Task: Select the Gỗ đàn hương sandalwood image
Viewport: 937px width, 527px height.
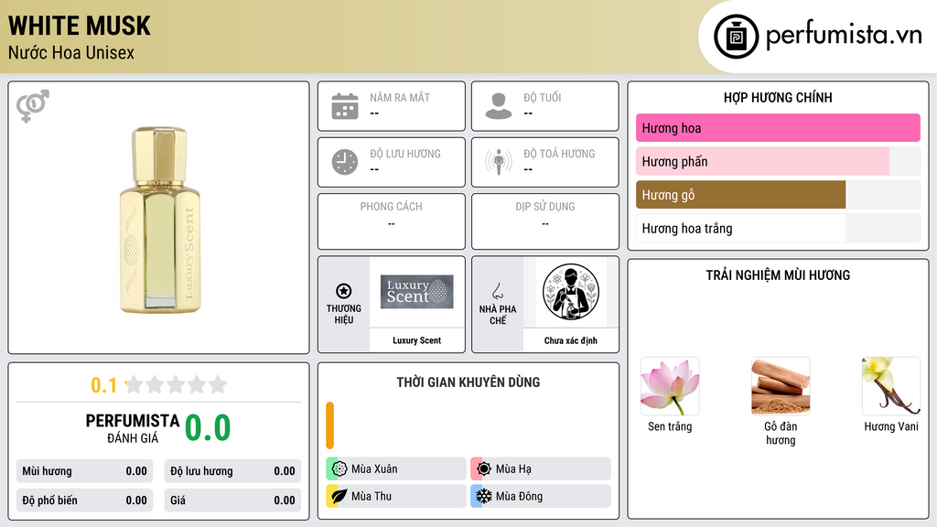Action: click(x=781, y=386)
